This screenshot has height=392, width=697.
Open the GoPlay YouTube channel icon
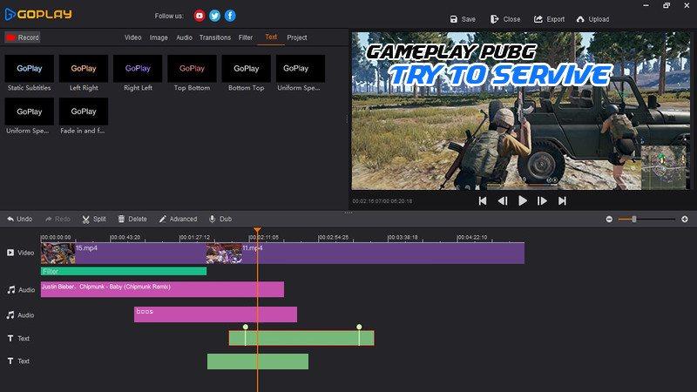point(200,16)
